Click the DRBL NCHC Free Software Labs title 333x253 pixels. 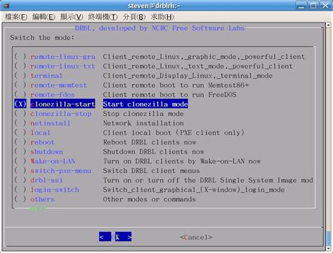[x=159, y=28]
